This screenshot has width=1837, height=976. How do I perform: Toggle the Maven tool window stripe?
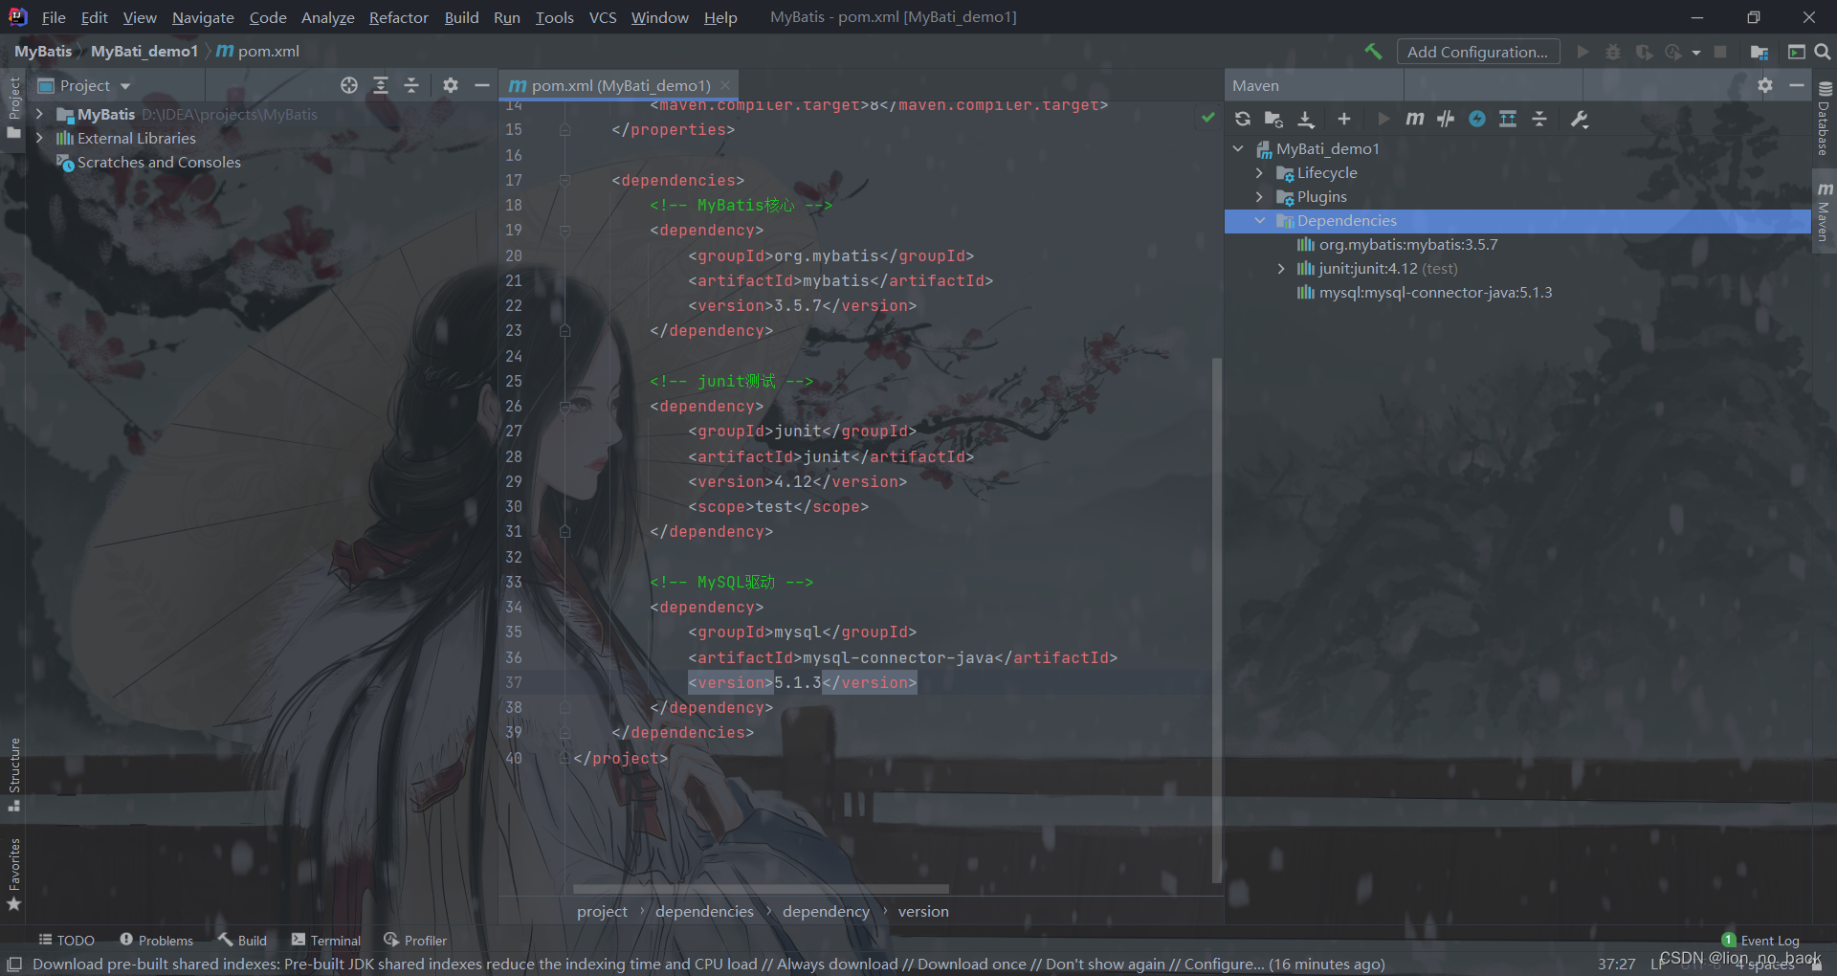[x=1825, y=211]
